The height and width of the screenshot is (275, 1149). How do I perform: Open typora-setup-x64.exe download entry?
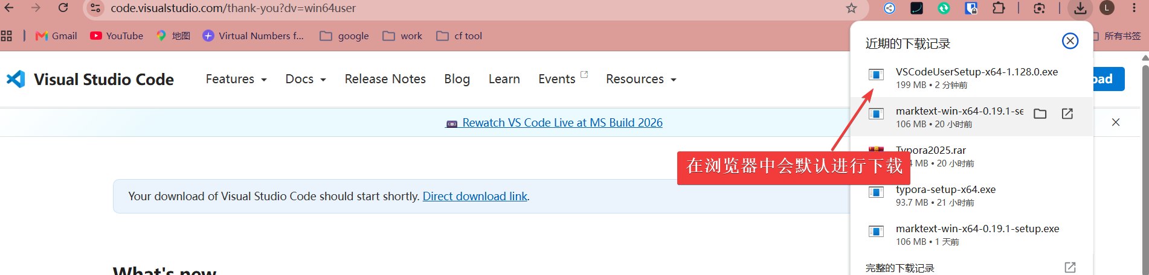[971, 195]
